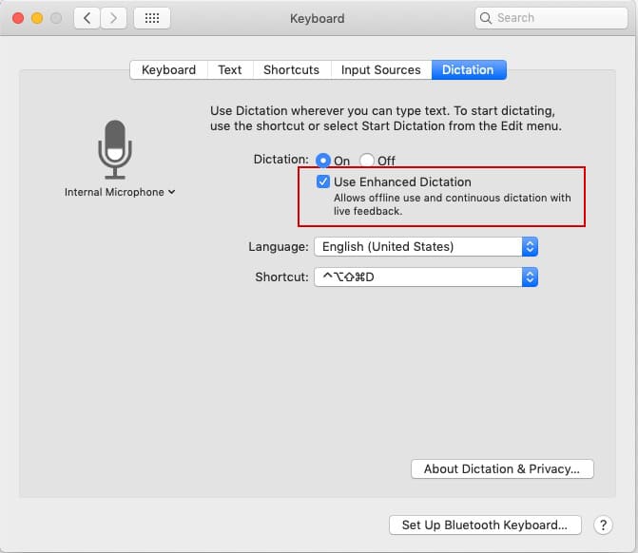The image size is (638, 553).
Task: Click Set Up Bluetooth Keyboard button
Action: point(484,525)
